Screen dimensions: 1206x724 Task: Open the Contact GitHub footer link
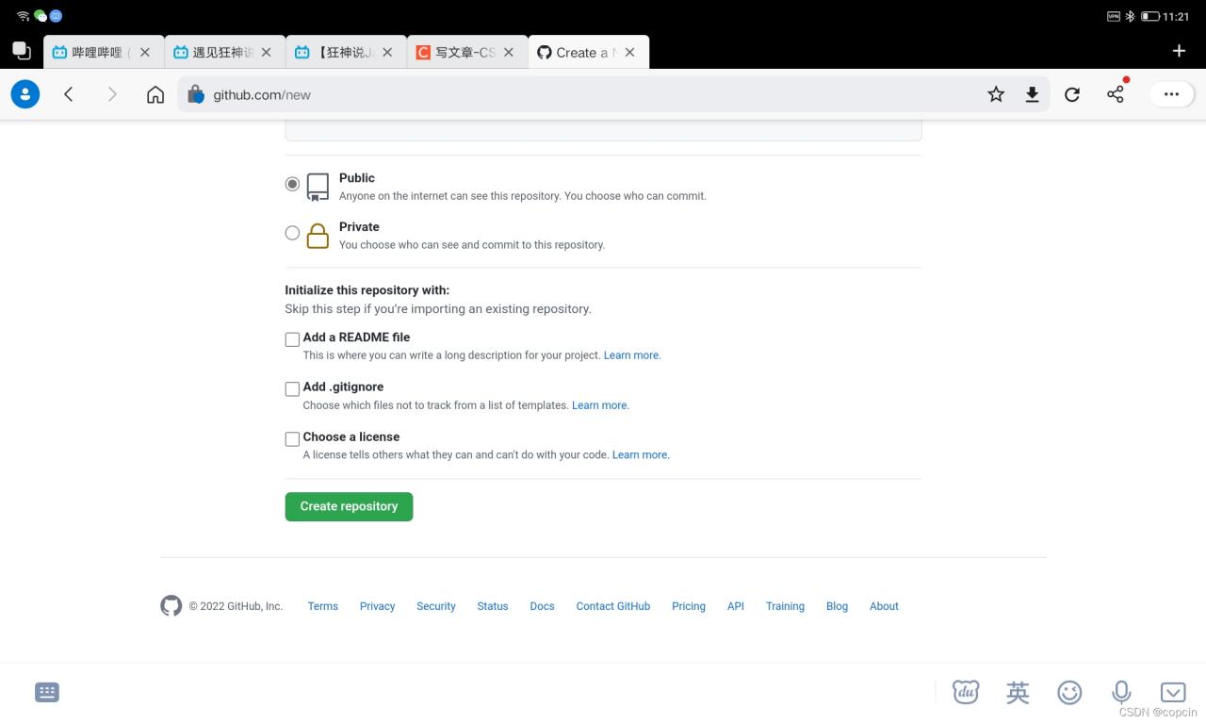coord(613,606)
